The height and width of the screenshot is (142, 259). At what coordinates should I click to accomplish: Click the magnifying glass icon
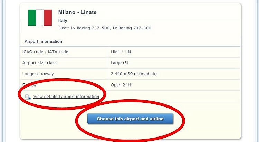tap(28, 97)
